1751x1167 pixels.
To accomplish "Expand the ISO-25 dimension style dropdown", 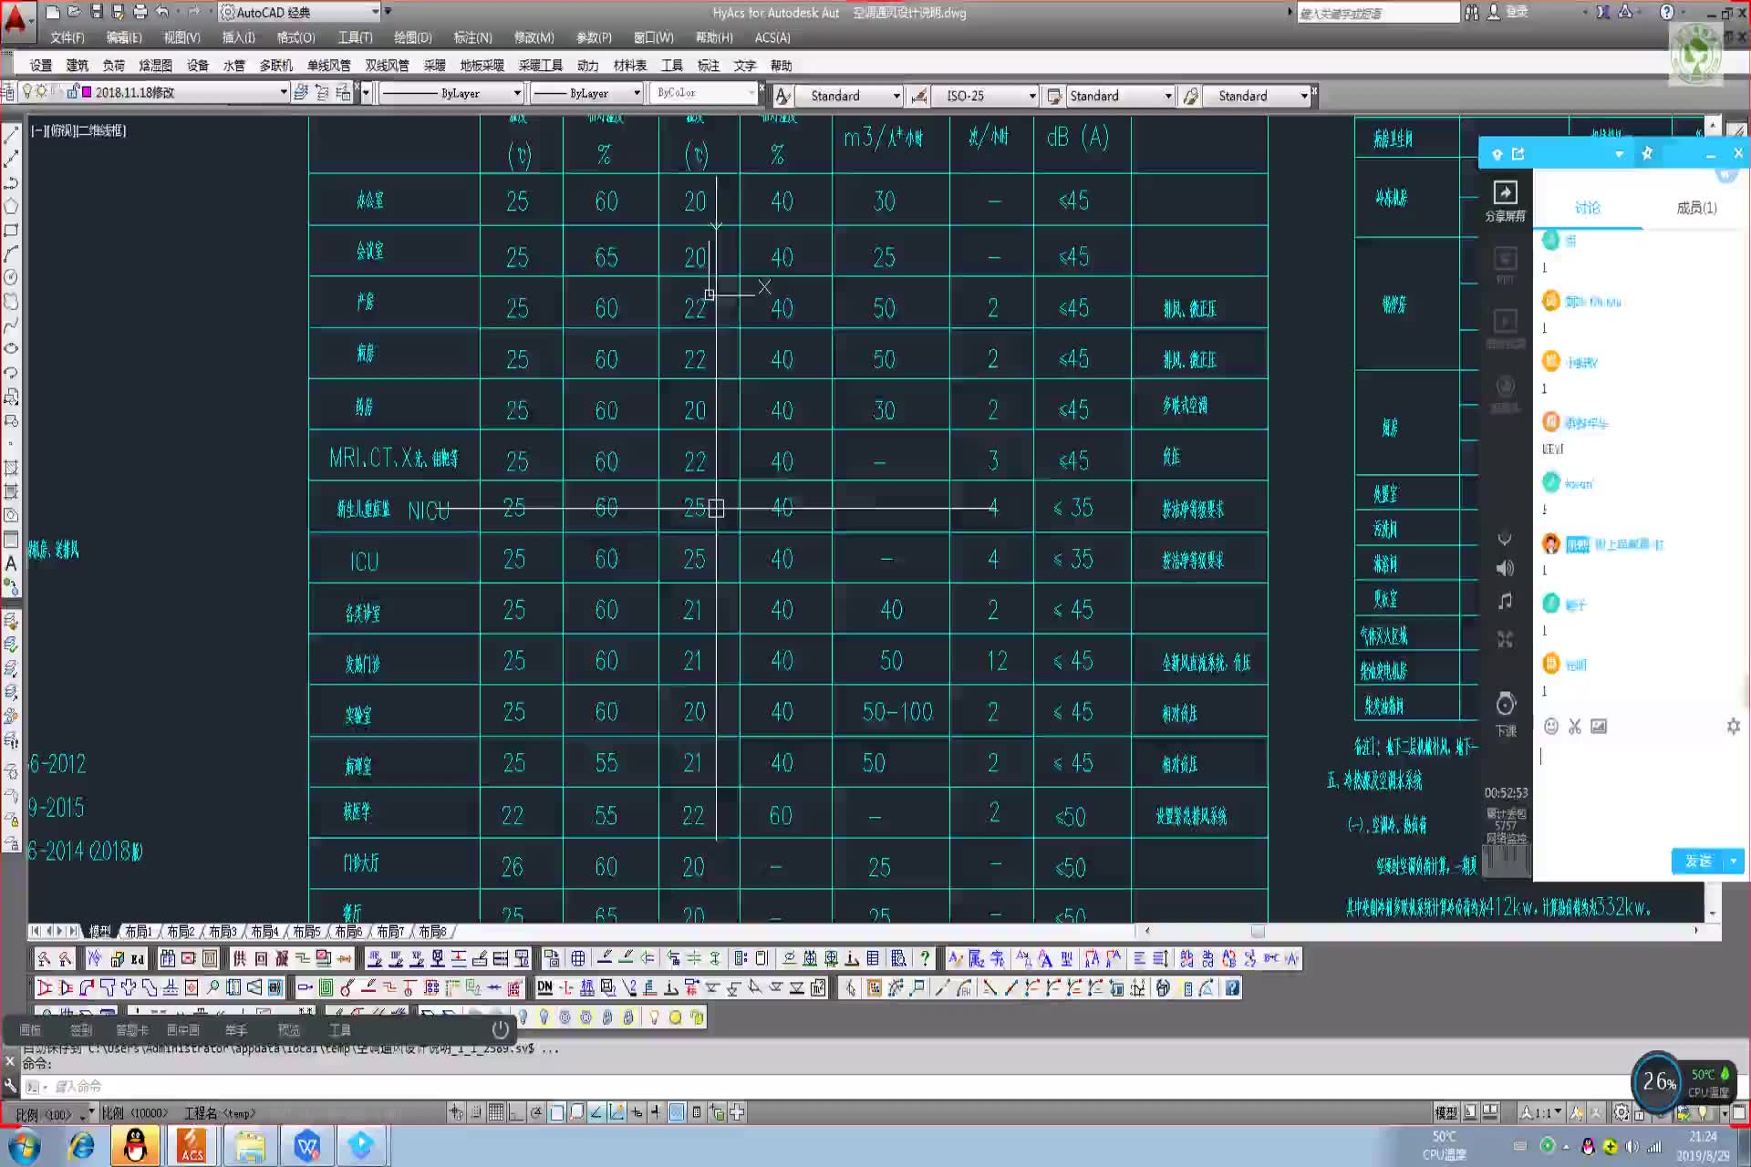I will pos(1031,96).
